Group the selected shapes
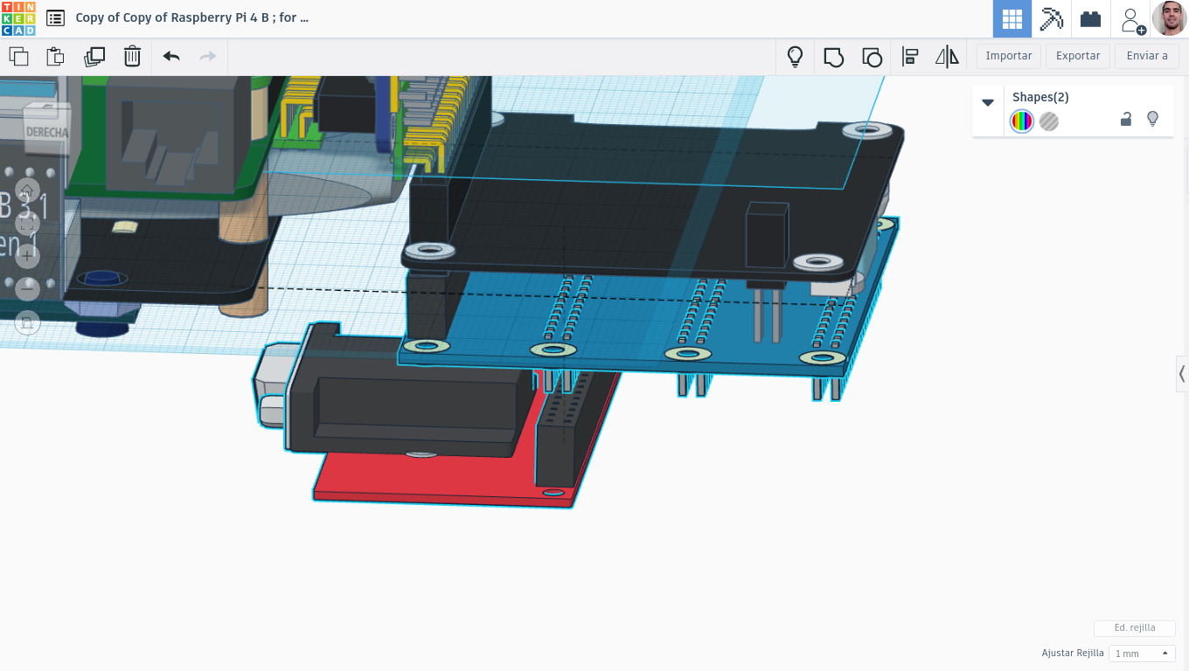 pos(834,57)
